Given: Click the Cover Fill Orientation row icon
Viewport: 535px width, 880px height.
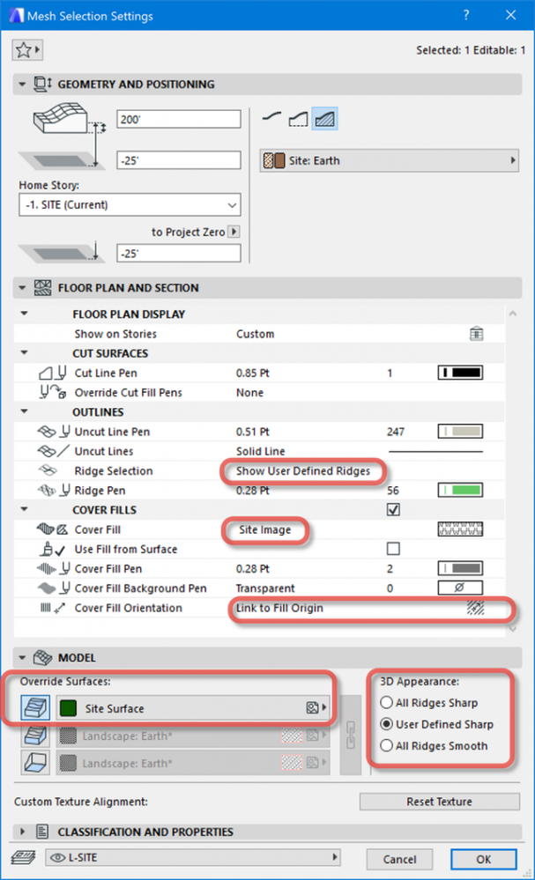Looking at the screenshot, I should point(52,608).
